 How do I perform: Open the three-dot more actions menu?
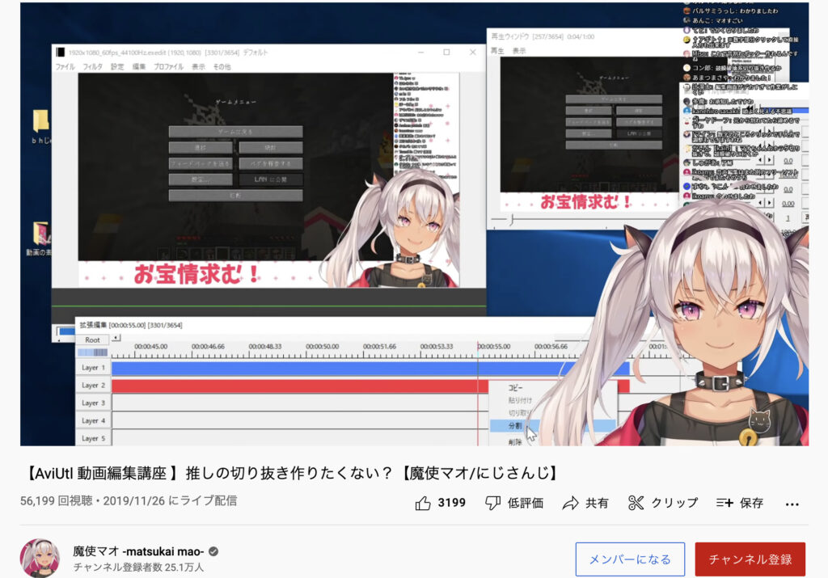pos(792,504)
